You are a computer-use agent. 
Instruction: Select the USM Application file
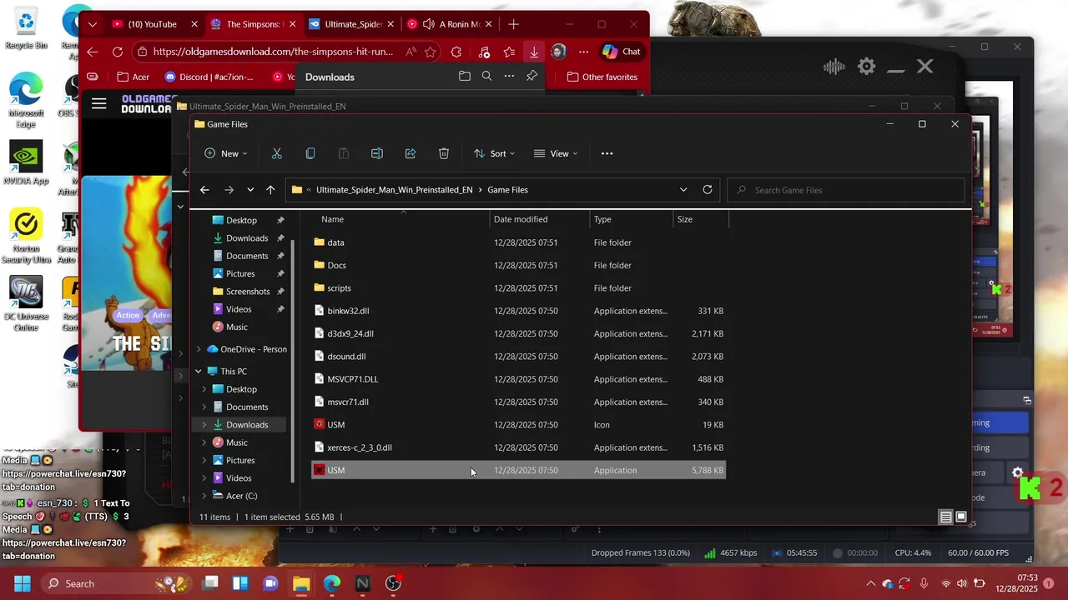click(518, 470)
